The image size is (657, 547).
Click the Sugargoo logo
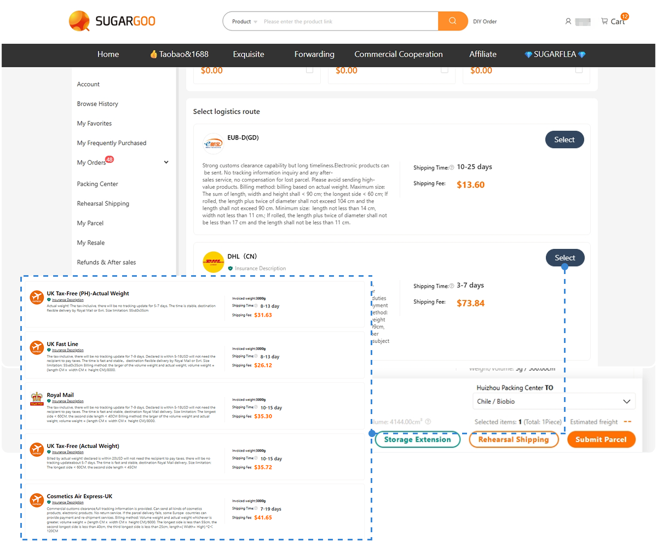tap(112, 21)
